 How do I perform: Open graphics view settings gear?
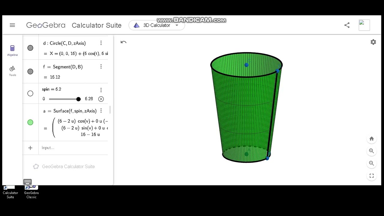click(373, 42)
